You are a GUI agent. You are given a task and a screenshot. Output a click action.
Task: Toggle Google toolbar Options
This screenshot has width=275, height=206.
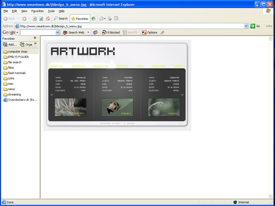pyautogui.click(x=150, y=32)
